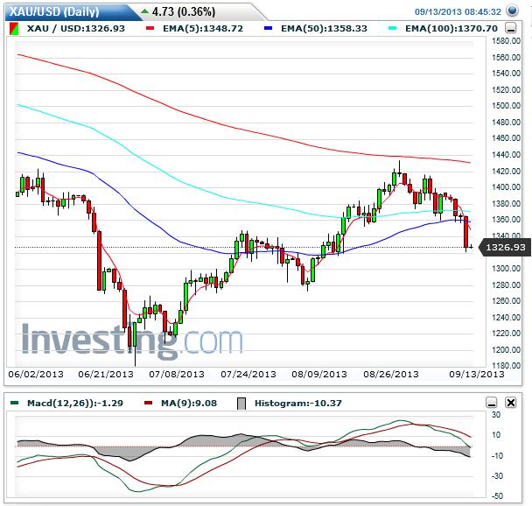Click the -50 label on MACD axis
Screen dimensions: 532x506
(497, 496)
